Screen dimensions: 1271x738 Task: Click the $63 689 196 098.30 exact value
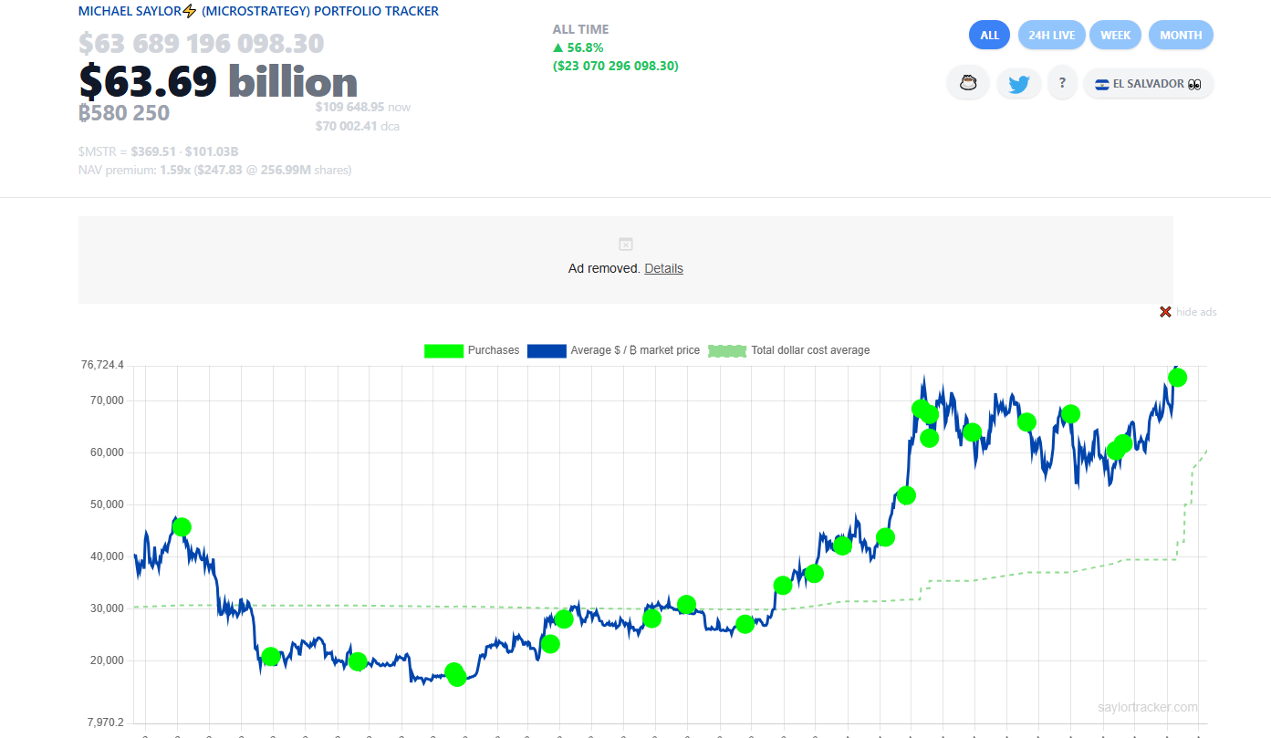pyautogui.click(x=201, y=44)
